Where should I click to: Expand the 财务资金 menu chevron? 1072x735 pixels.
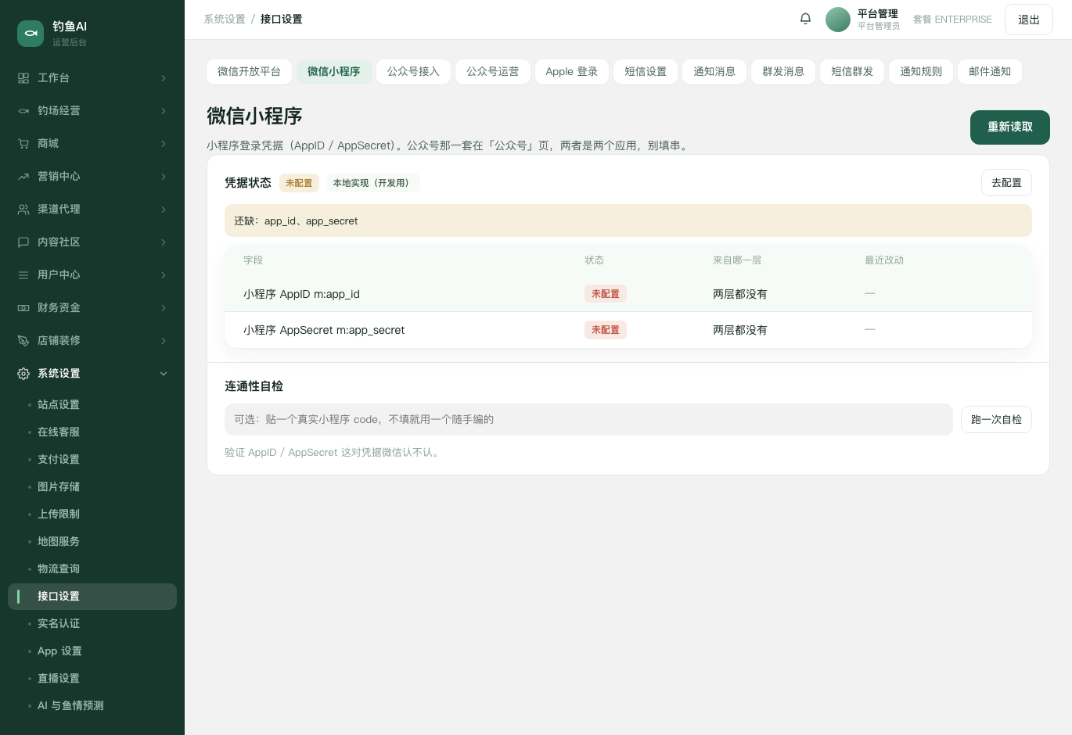[164, 308]
